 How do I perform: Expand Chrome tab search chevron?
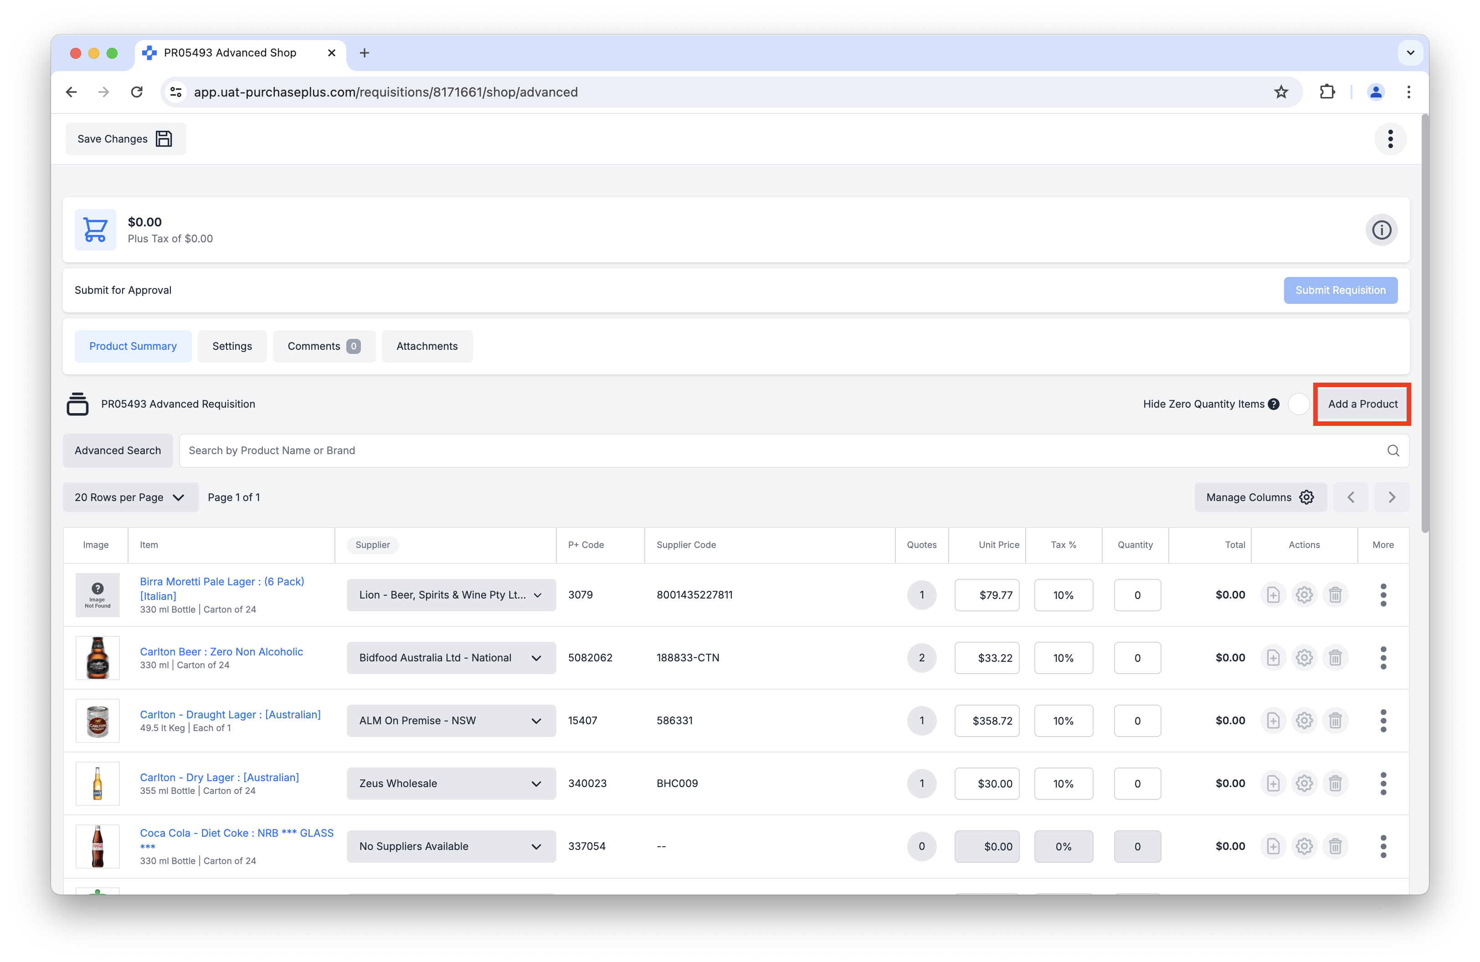pyautogui.click(x=1410, y=53)
